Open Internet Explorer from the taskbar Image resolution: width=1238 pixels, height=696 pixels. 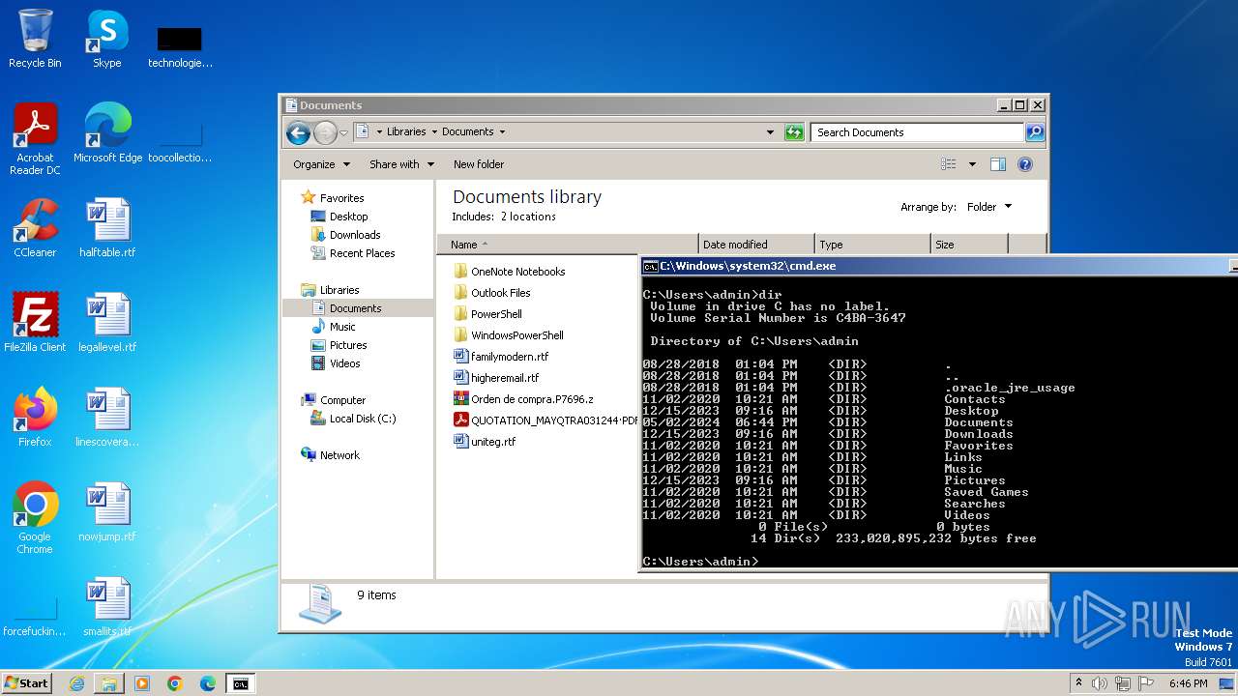pyautogui.click(x=76, y=683)
